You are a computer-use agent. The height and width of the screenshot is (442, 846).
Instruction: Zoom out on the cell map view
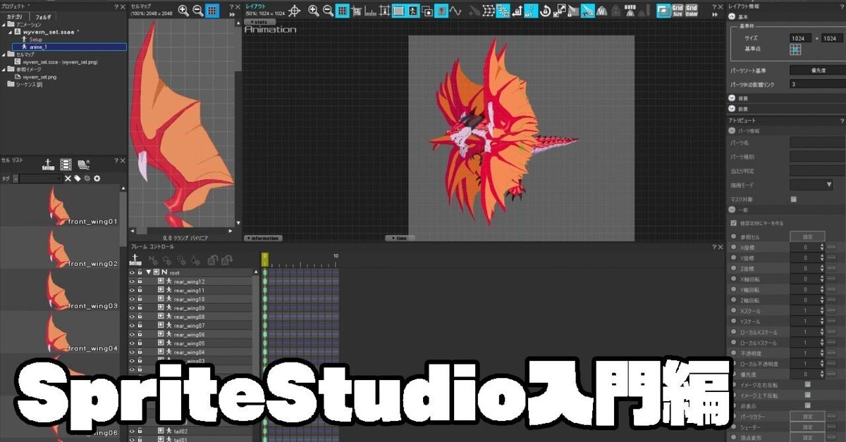point(198,11)
